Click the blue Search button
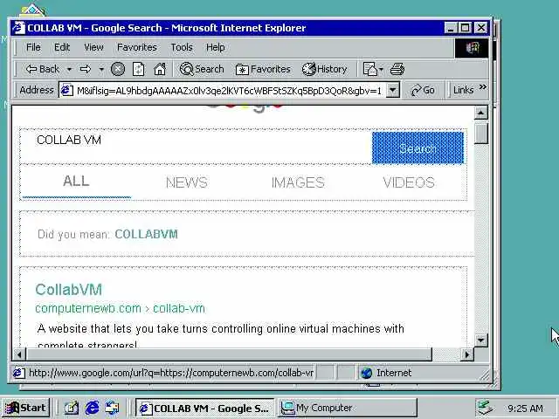This screenshot has width=559, height=419. [418, 148]
